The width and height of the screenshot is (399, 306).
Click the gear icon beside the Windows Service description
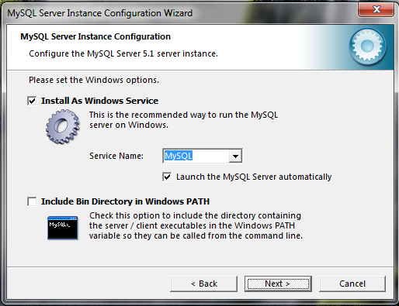(63, 126)
